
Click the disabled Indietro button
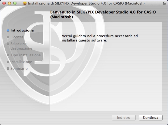tap(124, 117)
